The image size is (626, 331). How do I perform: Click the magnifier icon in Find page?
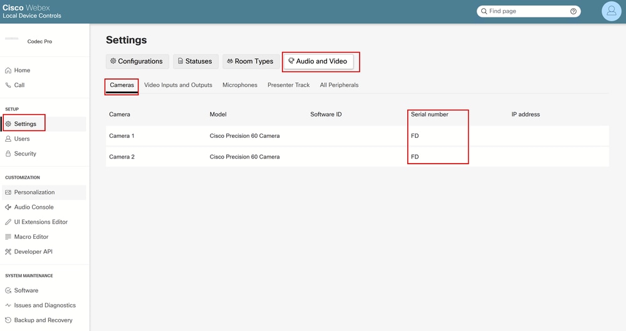[x=484, y=11]
